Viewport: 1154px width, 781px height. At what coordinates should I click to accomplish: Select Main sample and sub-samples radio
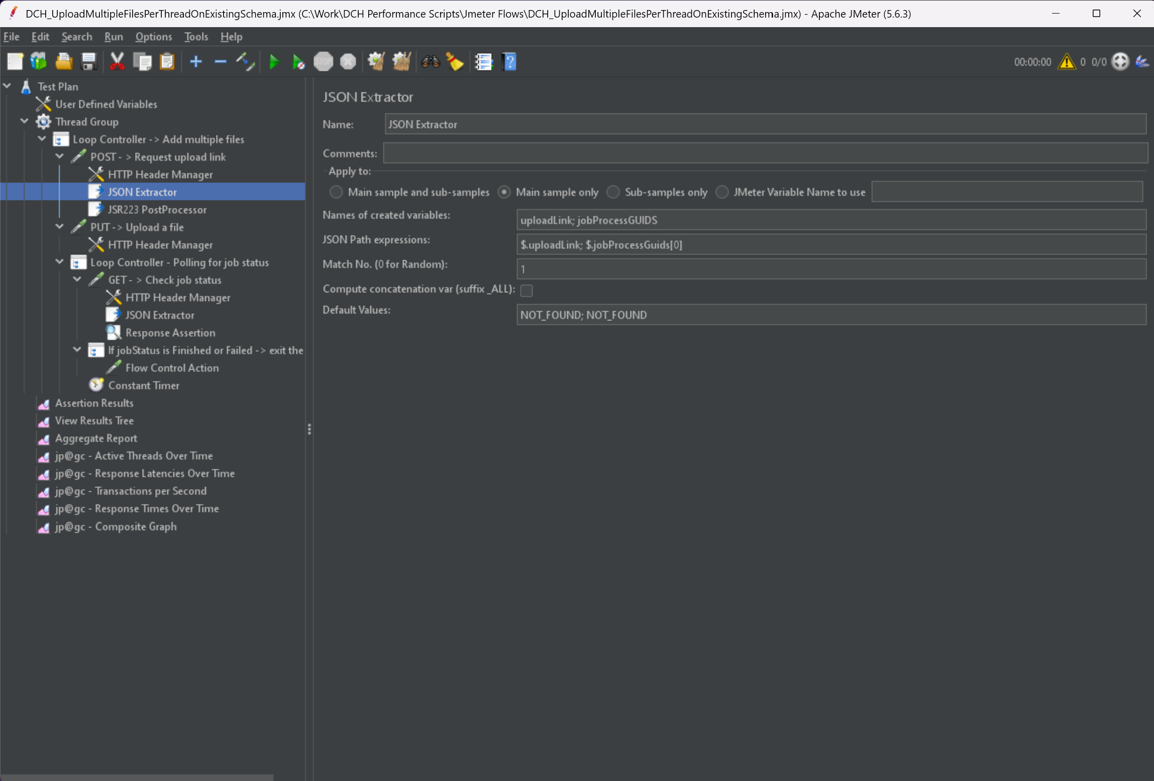click(336, 192)
